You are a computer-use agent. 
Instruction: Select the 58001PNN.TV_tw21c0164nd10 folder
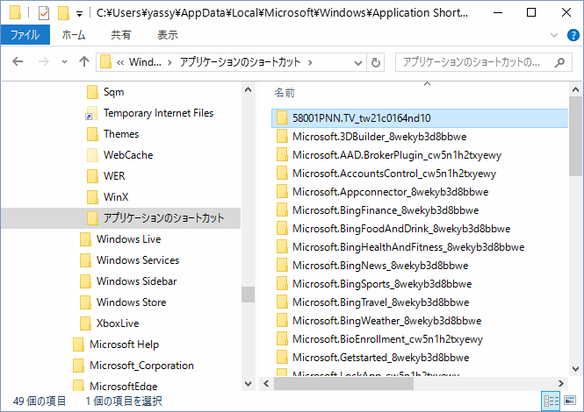[x=420, y=118]
